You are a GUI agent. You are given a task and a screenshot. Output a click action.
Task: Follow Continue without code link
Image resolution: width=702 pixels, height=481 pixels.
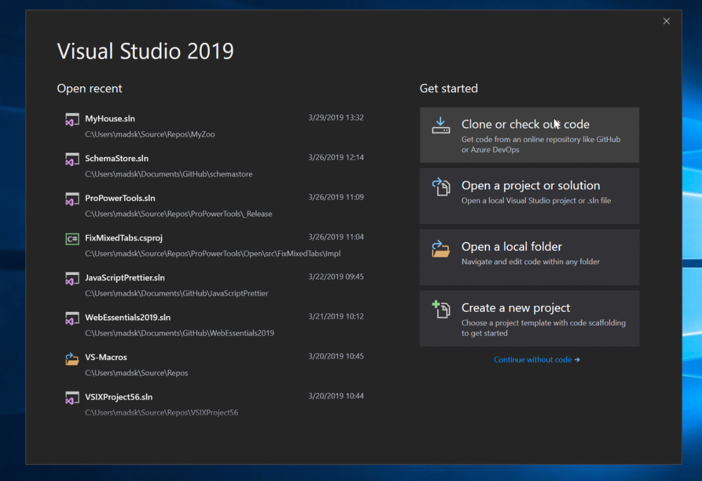tap(537, 359)
